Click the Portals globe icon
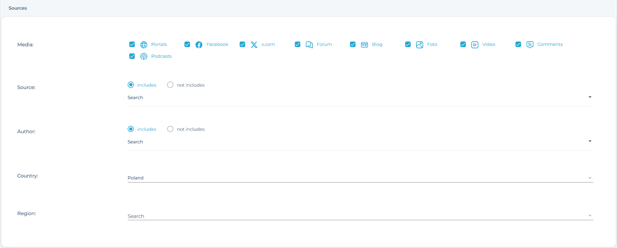The height and width of the screenshot is (248, 617). (144, 45)
